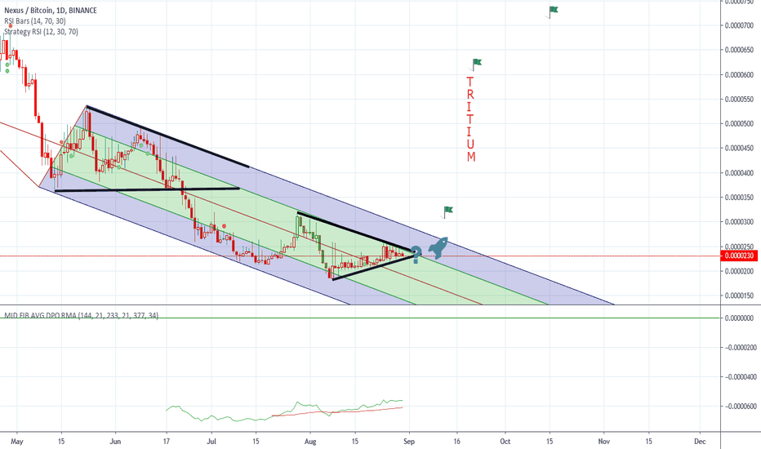Viewport: 761px width, 449px height.
Task: Click the 0.0000550 price axis label
Action: click(x=739, y=99)
